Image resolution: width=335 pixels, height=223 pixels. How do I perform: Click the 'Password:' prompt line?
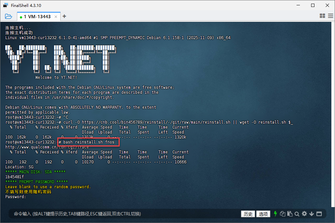pyautogui.click(x=15, y=197)
